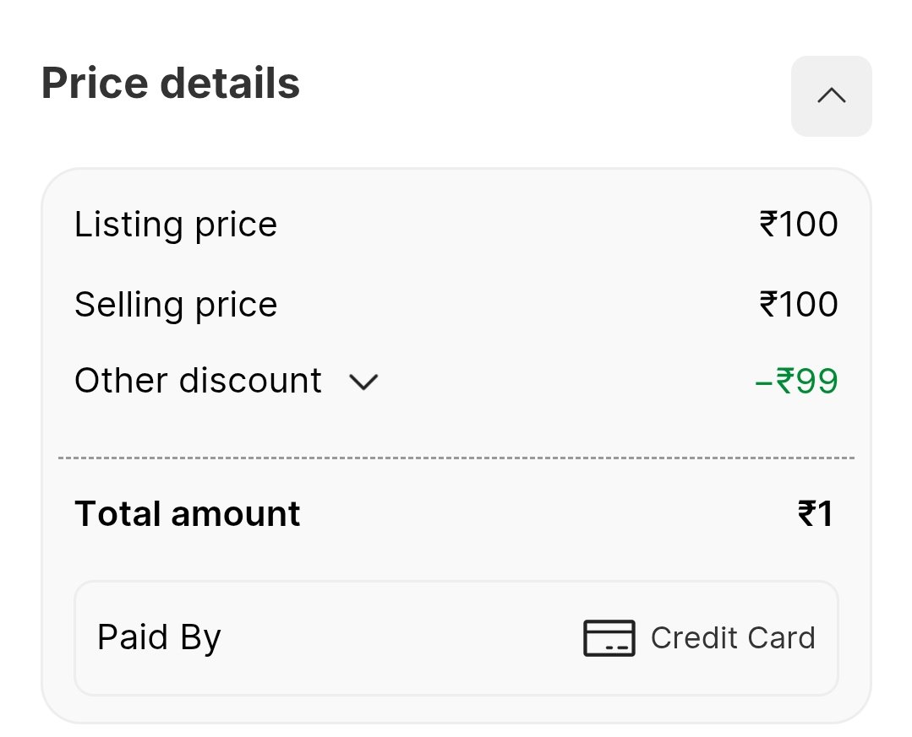Tap the up-arrow collapse button
912x737 pixels.
(831, 96)
